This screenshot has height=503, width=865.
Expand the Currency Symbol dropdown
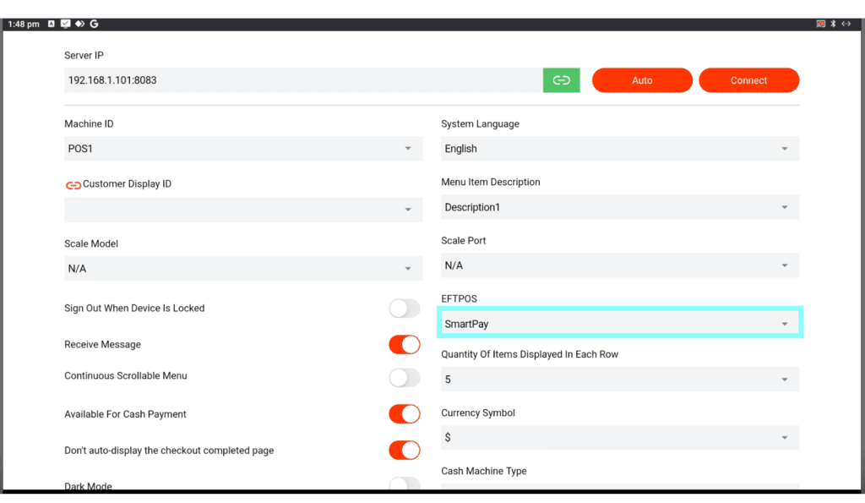tap(620, 437)
